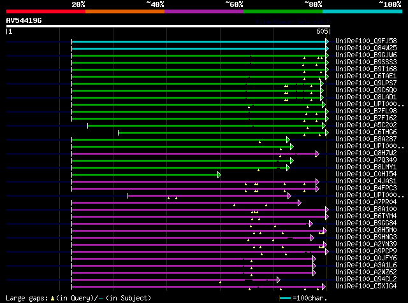
Task: Select the UniRef100_Q9LPS7 subject label
Action: point(366,83)
